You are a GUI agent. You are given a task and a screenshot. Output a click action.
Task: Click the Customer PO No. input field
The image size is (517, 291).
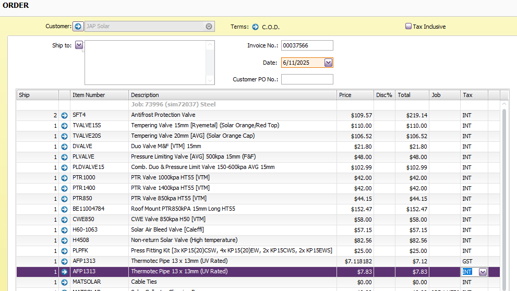click(x=307, y=79)
